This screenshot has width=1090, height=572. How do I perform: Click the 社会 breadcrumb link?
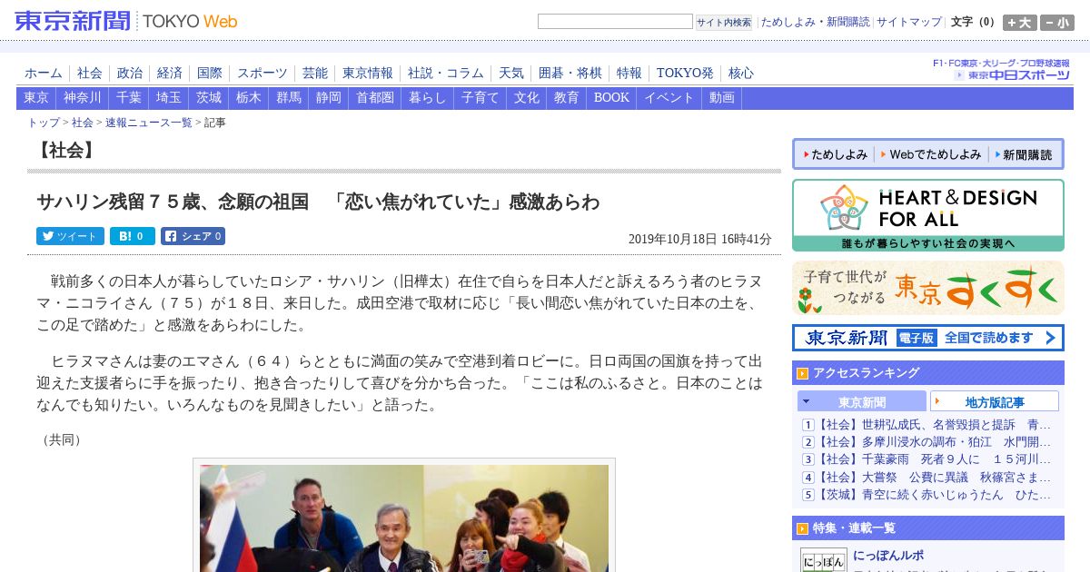[83, 123]
